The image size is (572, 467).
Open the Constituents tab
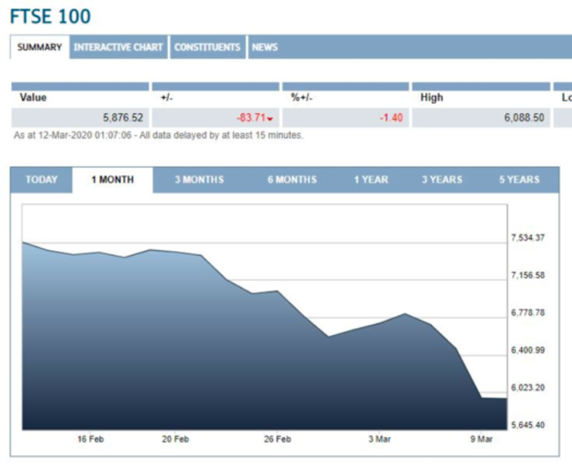coord(207,47)
